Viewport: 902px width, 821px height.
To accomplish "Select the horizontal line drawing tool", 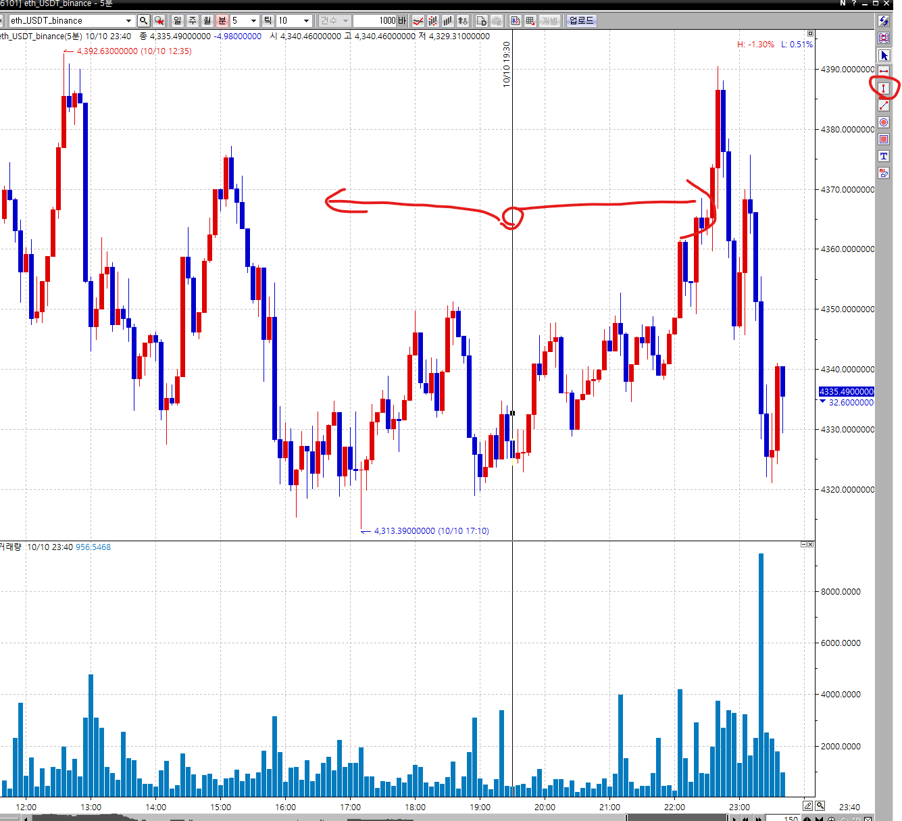I will tap(883, 72).
